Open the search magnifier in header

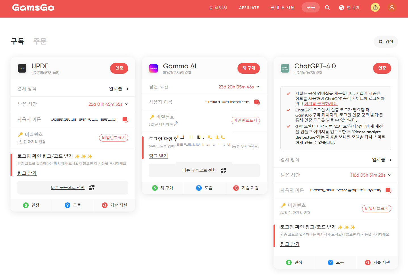[x=327, y=7]
